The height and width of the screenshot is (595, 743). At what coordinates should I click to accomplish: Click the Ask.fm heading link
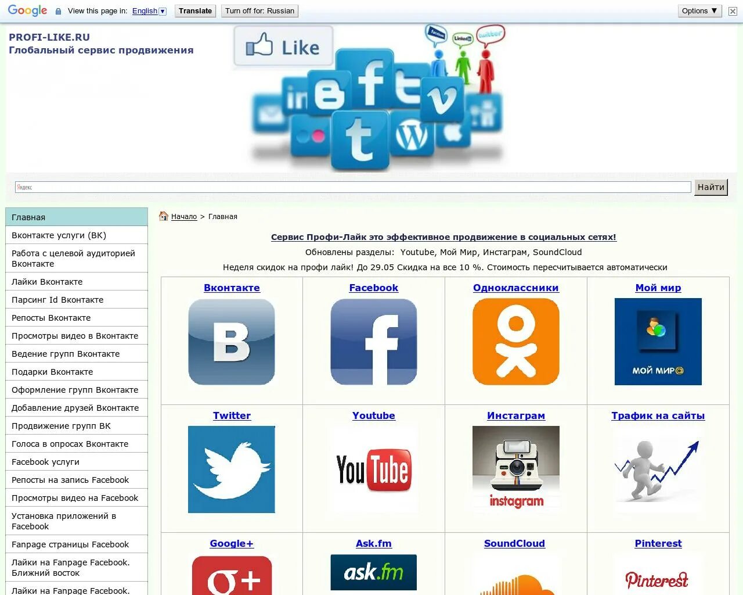point(374,543)
